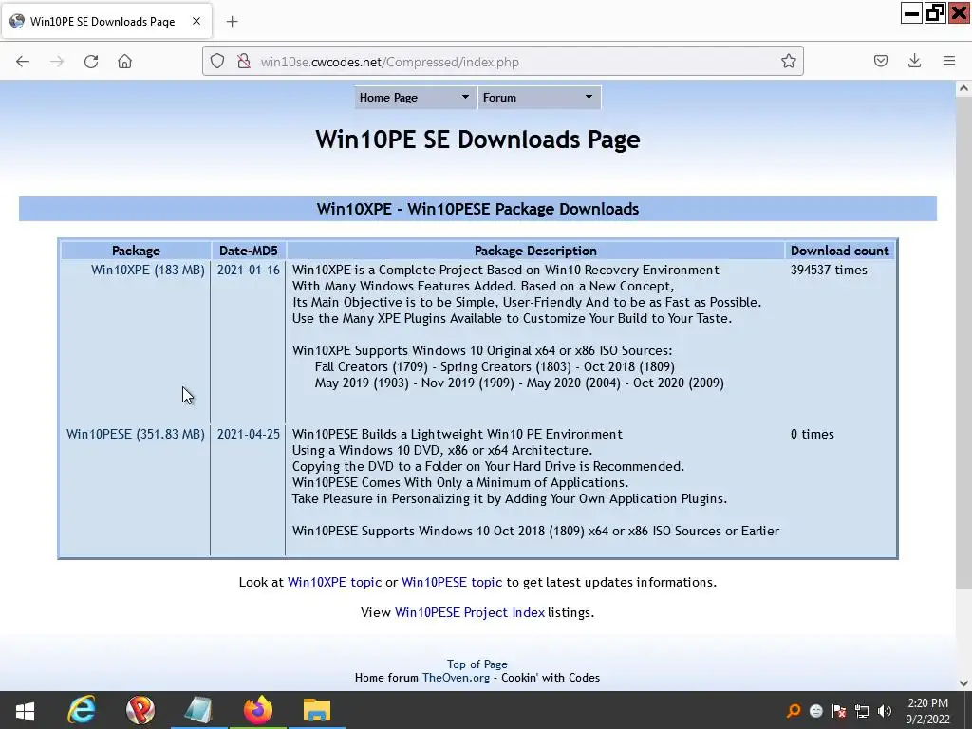The height and width of the screenshot is (729, 972).
Task: Open the Windows Start menu
Action: pyautogui.click(x=25, y=710)
